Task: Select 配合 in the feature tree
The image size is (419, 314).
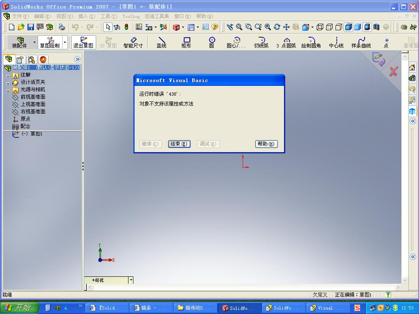Action: pyautogui.click(x=25, y=126)
